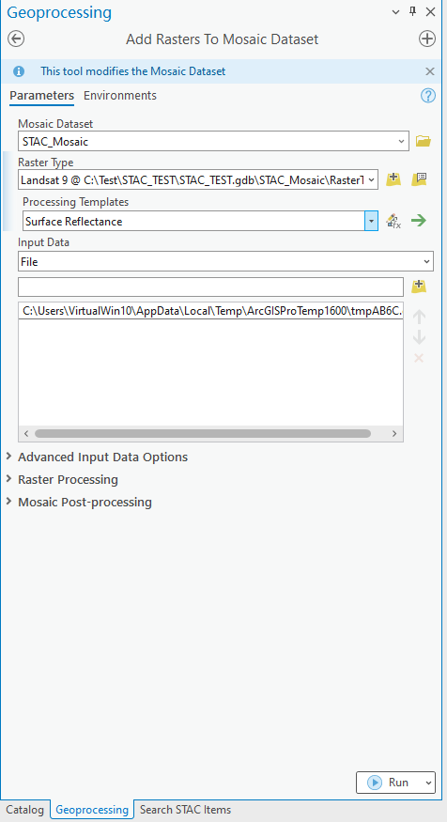Open the raster type properties dialog
The image size is (447, 822).
pos(419,179)
